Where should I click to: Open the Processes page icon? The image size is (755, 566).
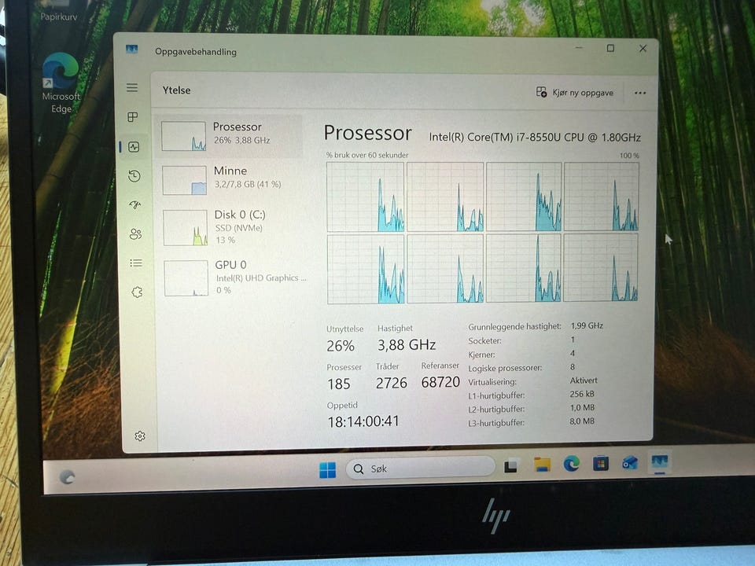(x=133, y=117)
